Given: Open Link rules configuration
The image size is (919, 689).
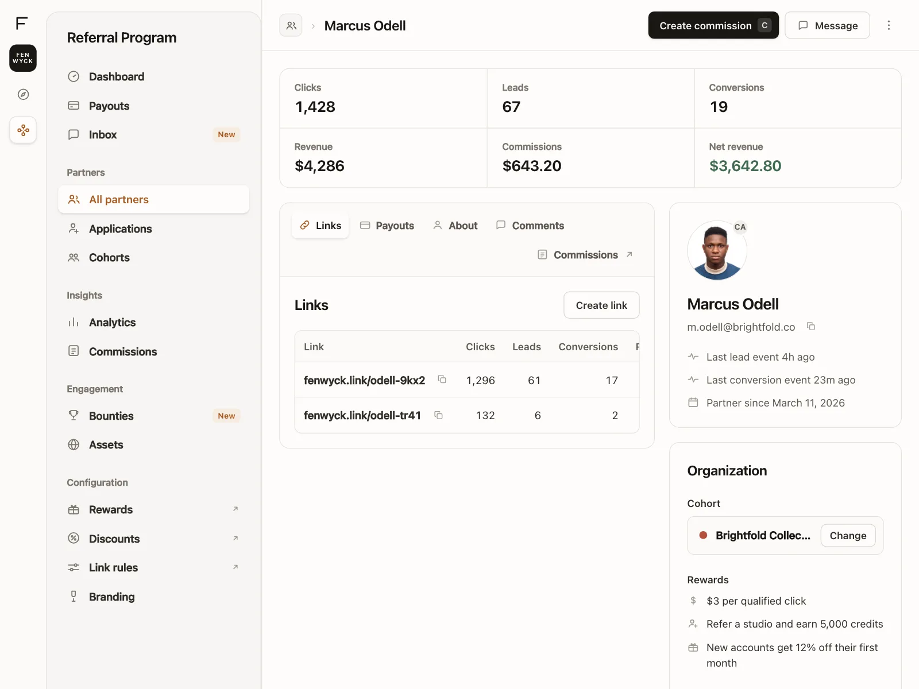Looking at the screenshot, I should pos(153,567).
